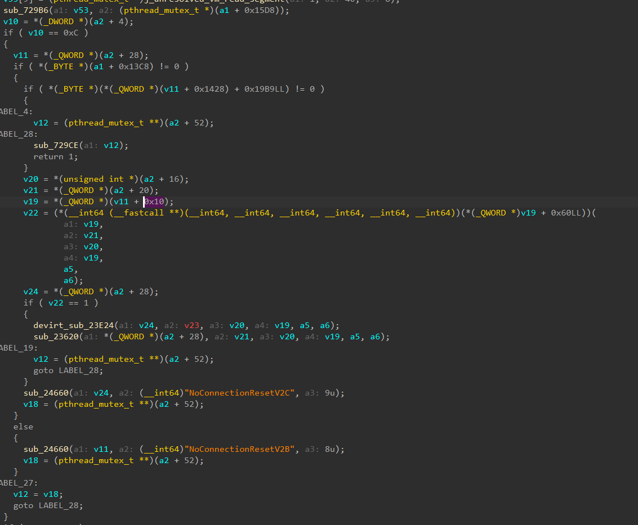The image size is (638, 525).
Task: Open the sub_729CE function call
Action: tap(56, 146)
